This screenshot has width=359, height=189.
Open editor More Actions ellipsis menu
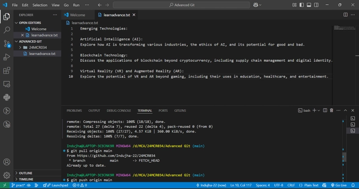point(353,15)
